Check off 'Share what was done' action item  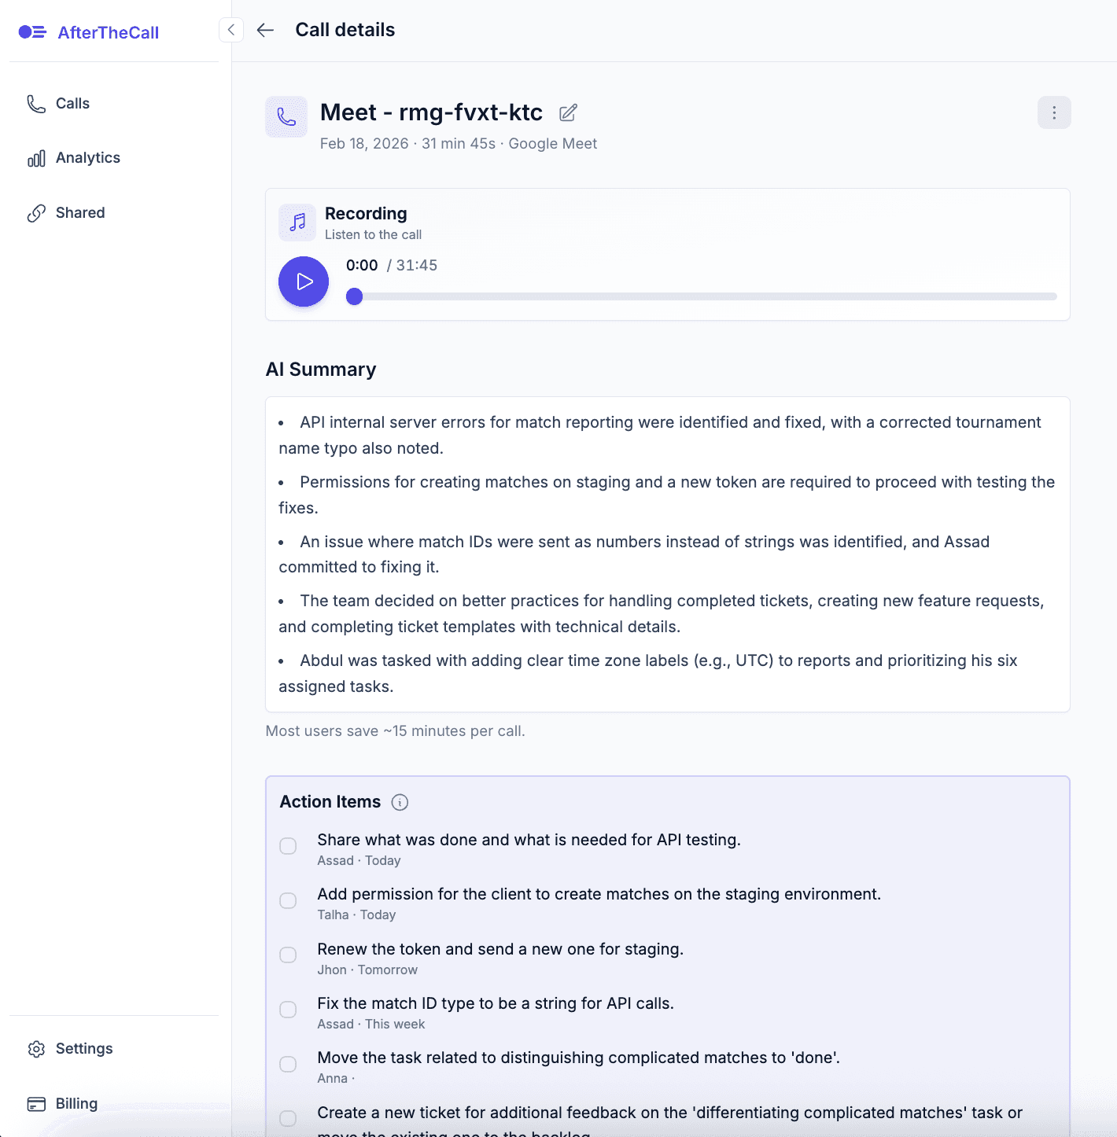coord(289,846)
